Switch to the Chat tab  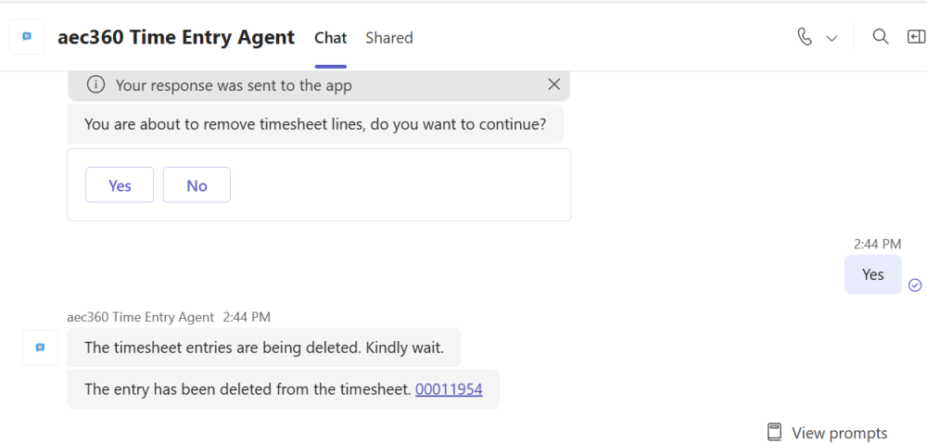330,38
